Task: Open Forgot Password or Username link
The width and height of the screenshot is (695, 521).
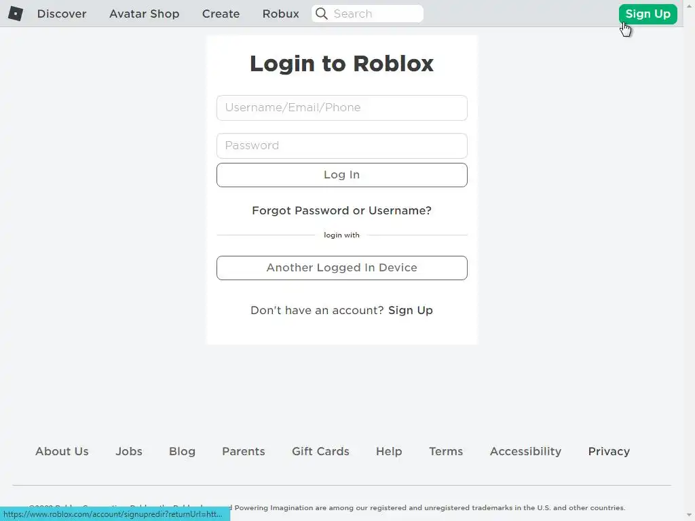Action: tap(342, 210)
